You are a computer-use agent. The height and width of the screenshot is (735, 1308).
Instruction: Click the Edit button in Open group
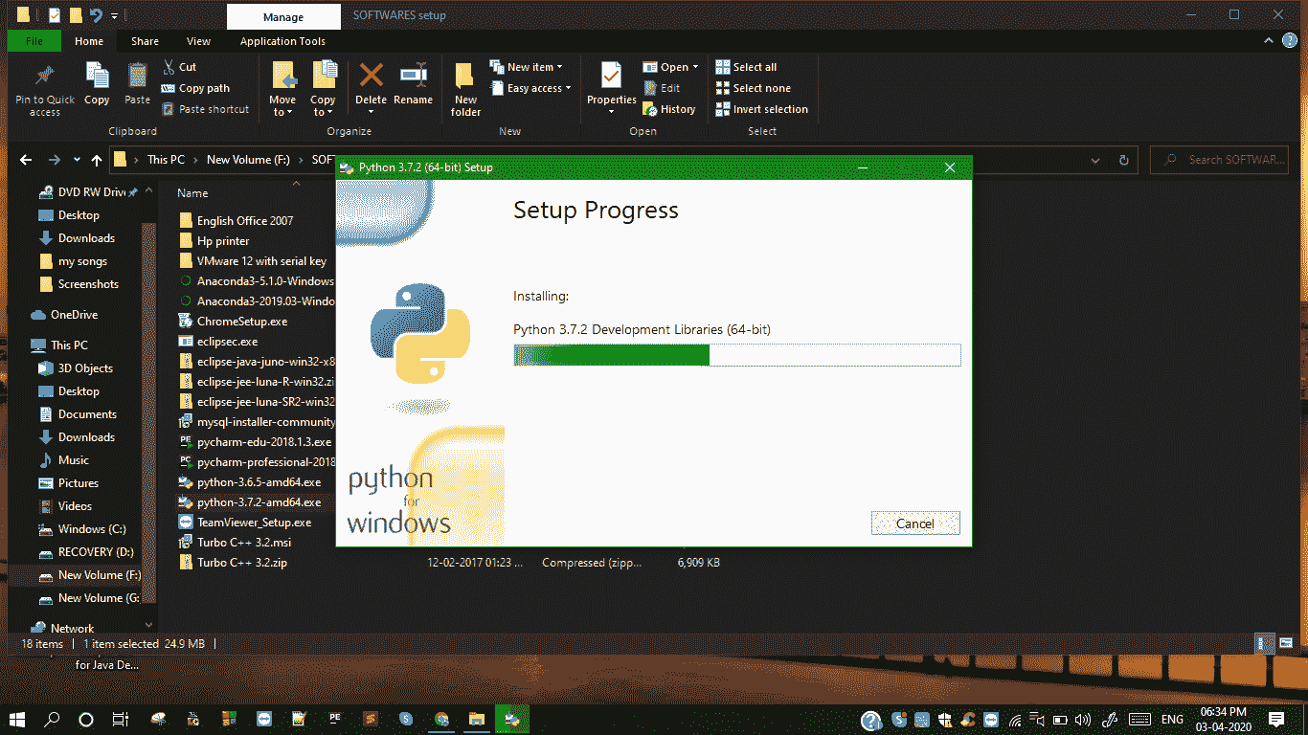(661, 88)
